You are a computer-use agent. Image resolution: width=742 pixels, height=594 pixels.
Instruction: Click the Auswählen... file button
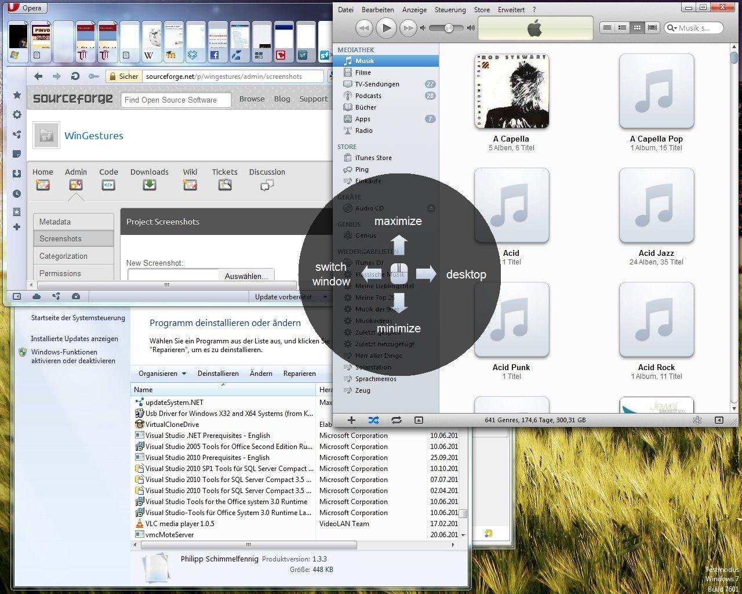pyautogui.click(x=246, y=276)
